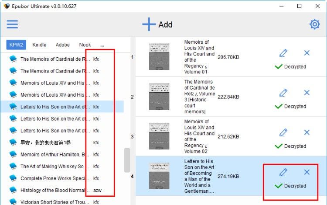Edit metadata for Letters to His Son entry
This screenshot has height=205, width=327.
click(283, 172)
